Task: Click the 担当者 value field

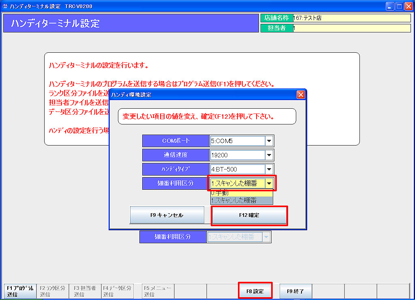Action: coord(351,28)
